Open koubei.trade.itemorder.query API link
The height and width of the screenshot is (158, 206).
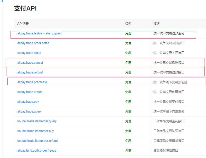click(37, 121)
